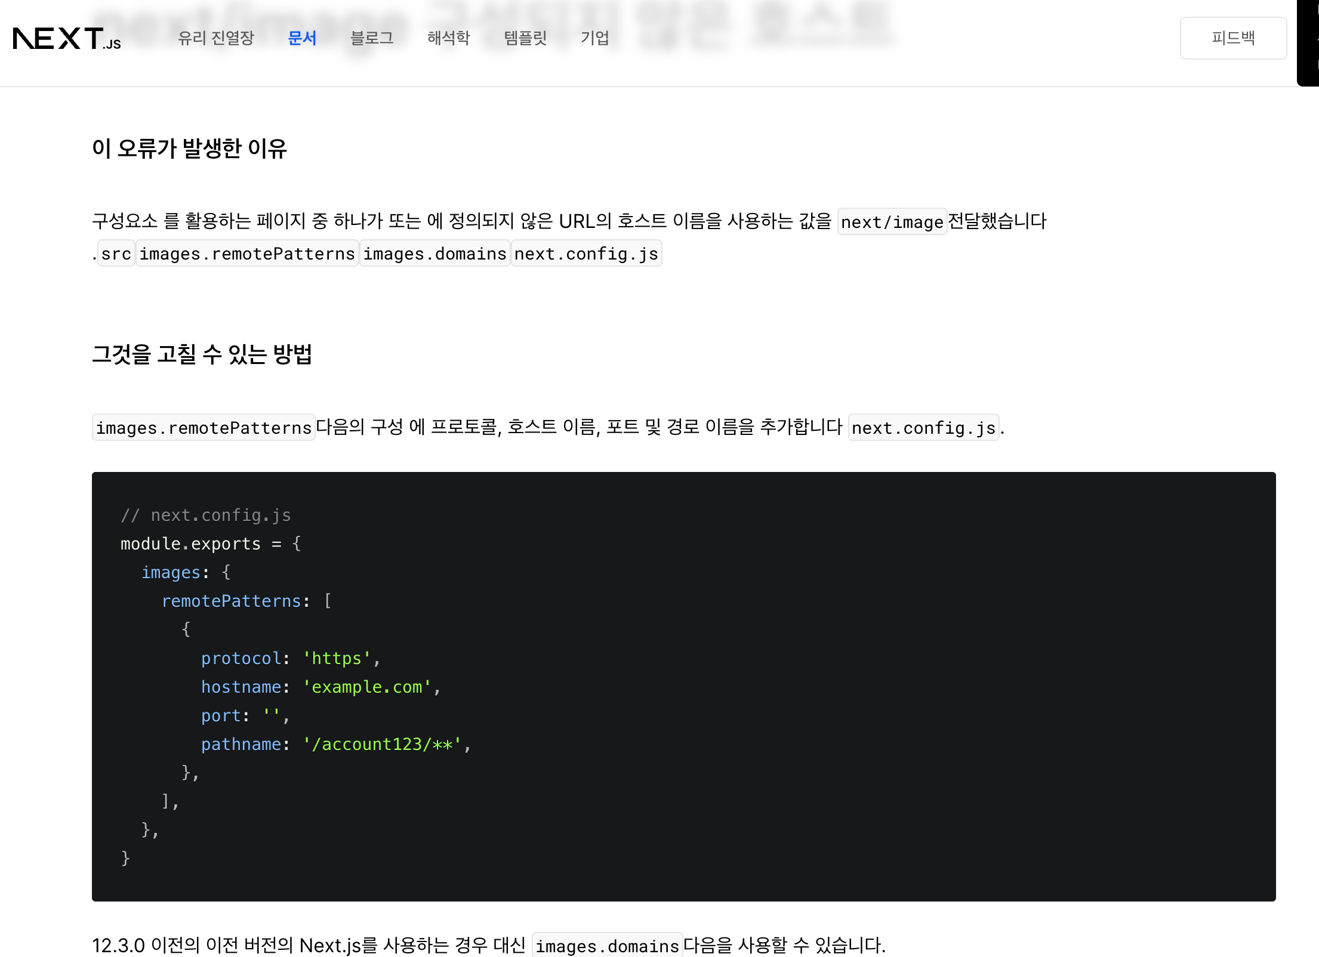
Task: Click images.domains code in first paragraph
Action: click(x=434, y=254)
